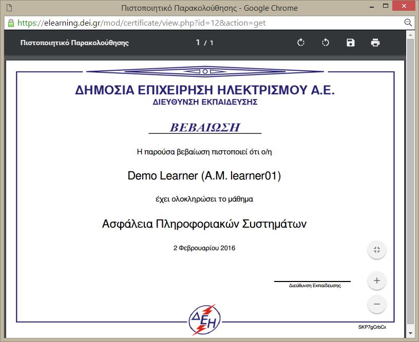The height and width of the screenshot is (342, 419).
Task: Click the date 2 Φεβρουαρίου 2016
Action: coord(204,248)
